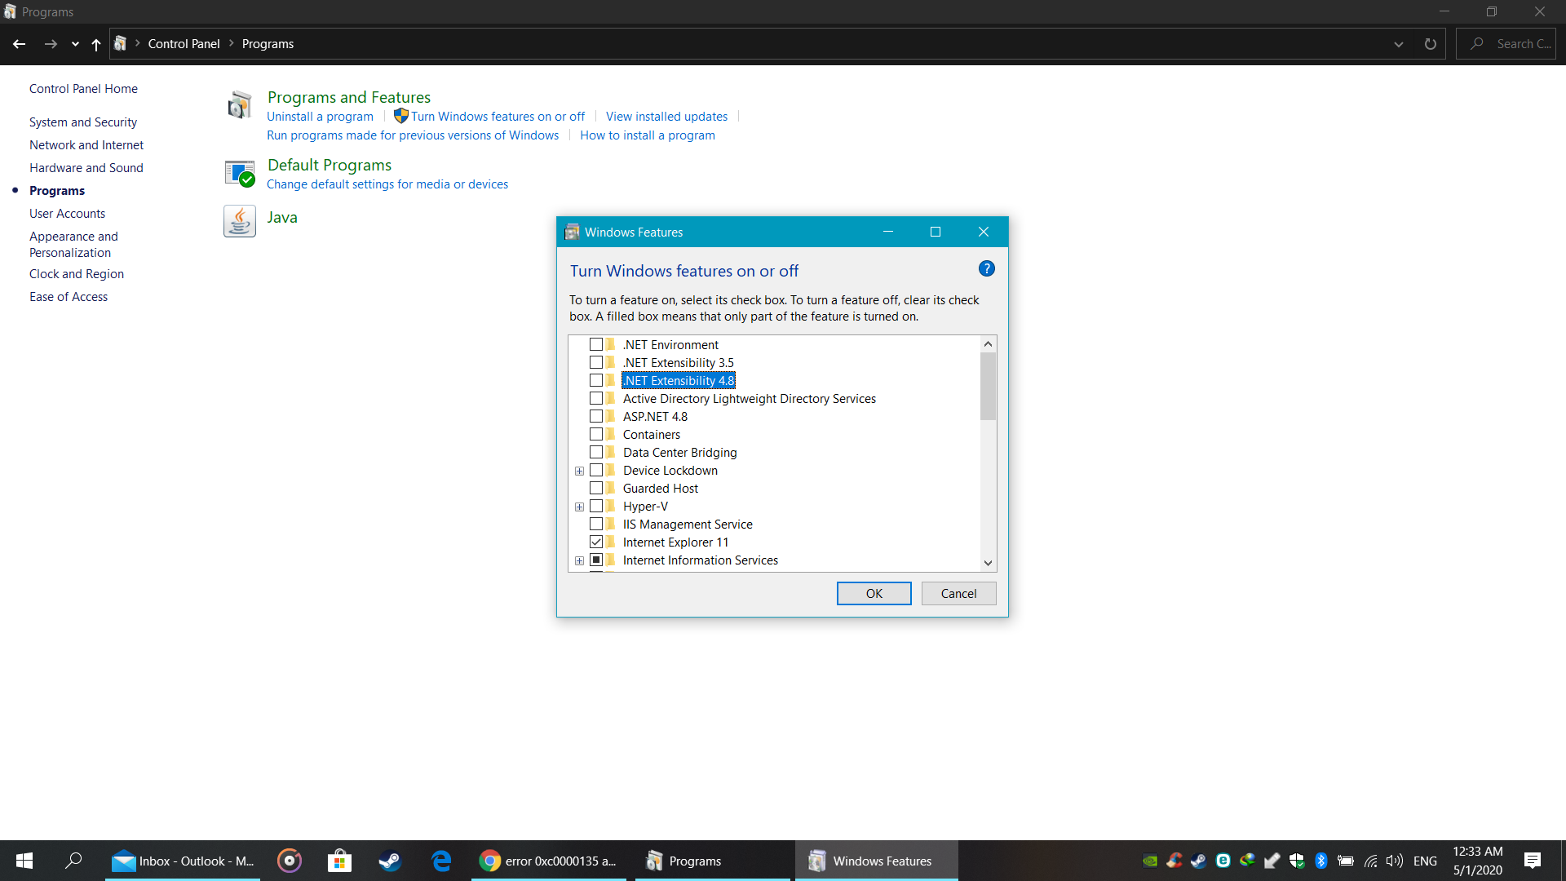The width and height of the screenshot is (1566, 881).
Task: Click the Uninstall a program link
Action: pos(320,117)
